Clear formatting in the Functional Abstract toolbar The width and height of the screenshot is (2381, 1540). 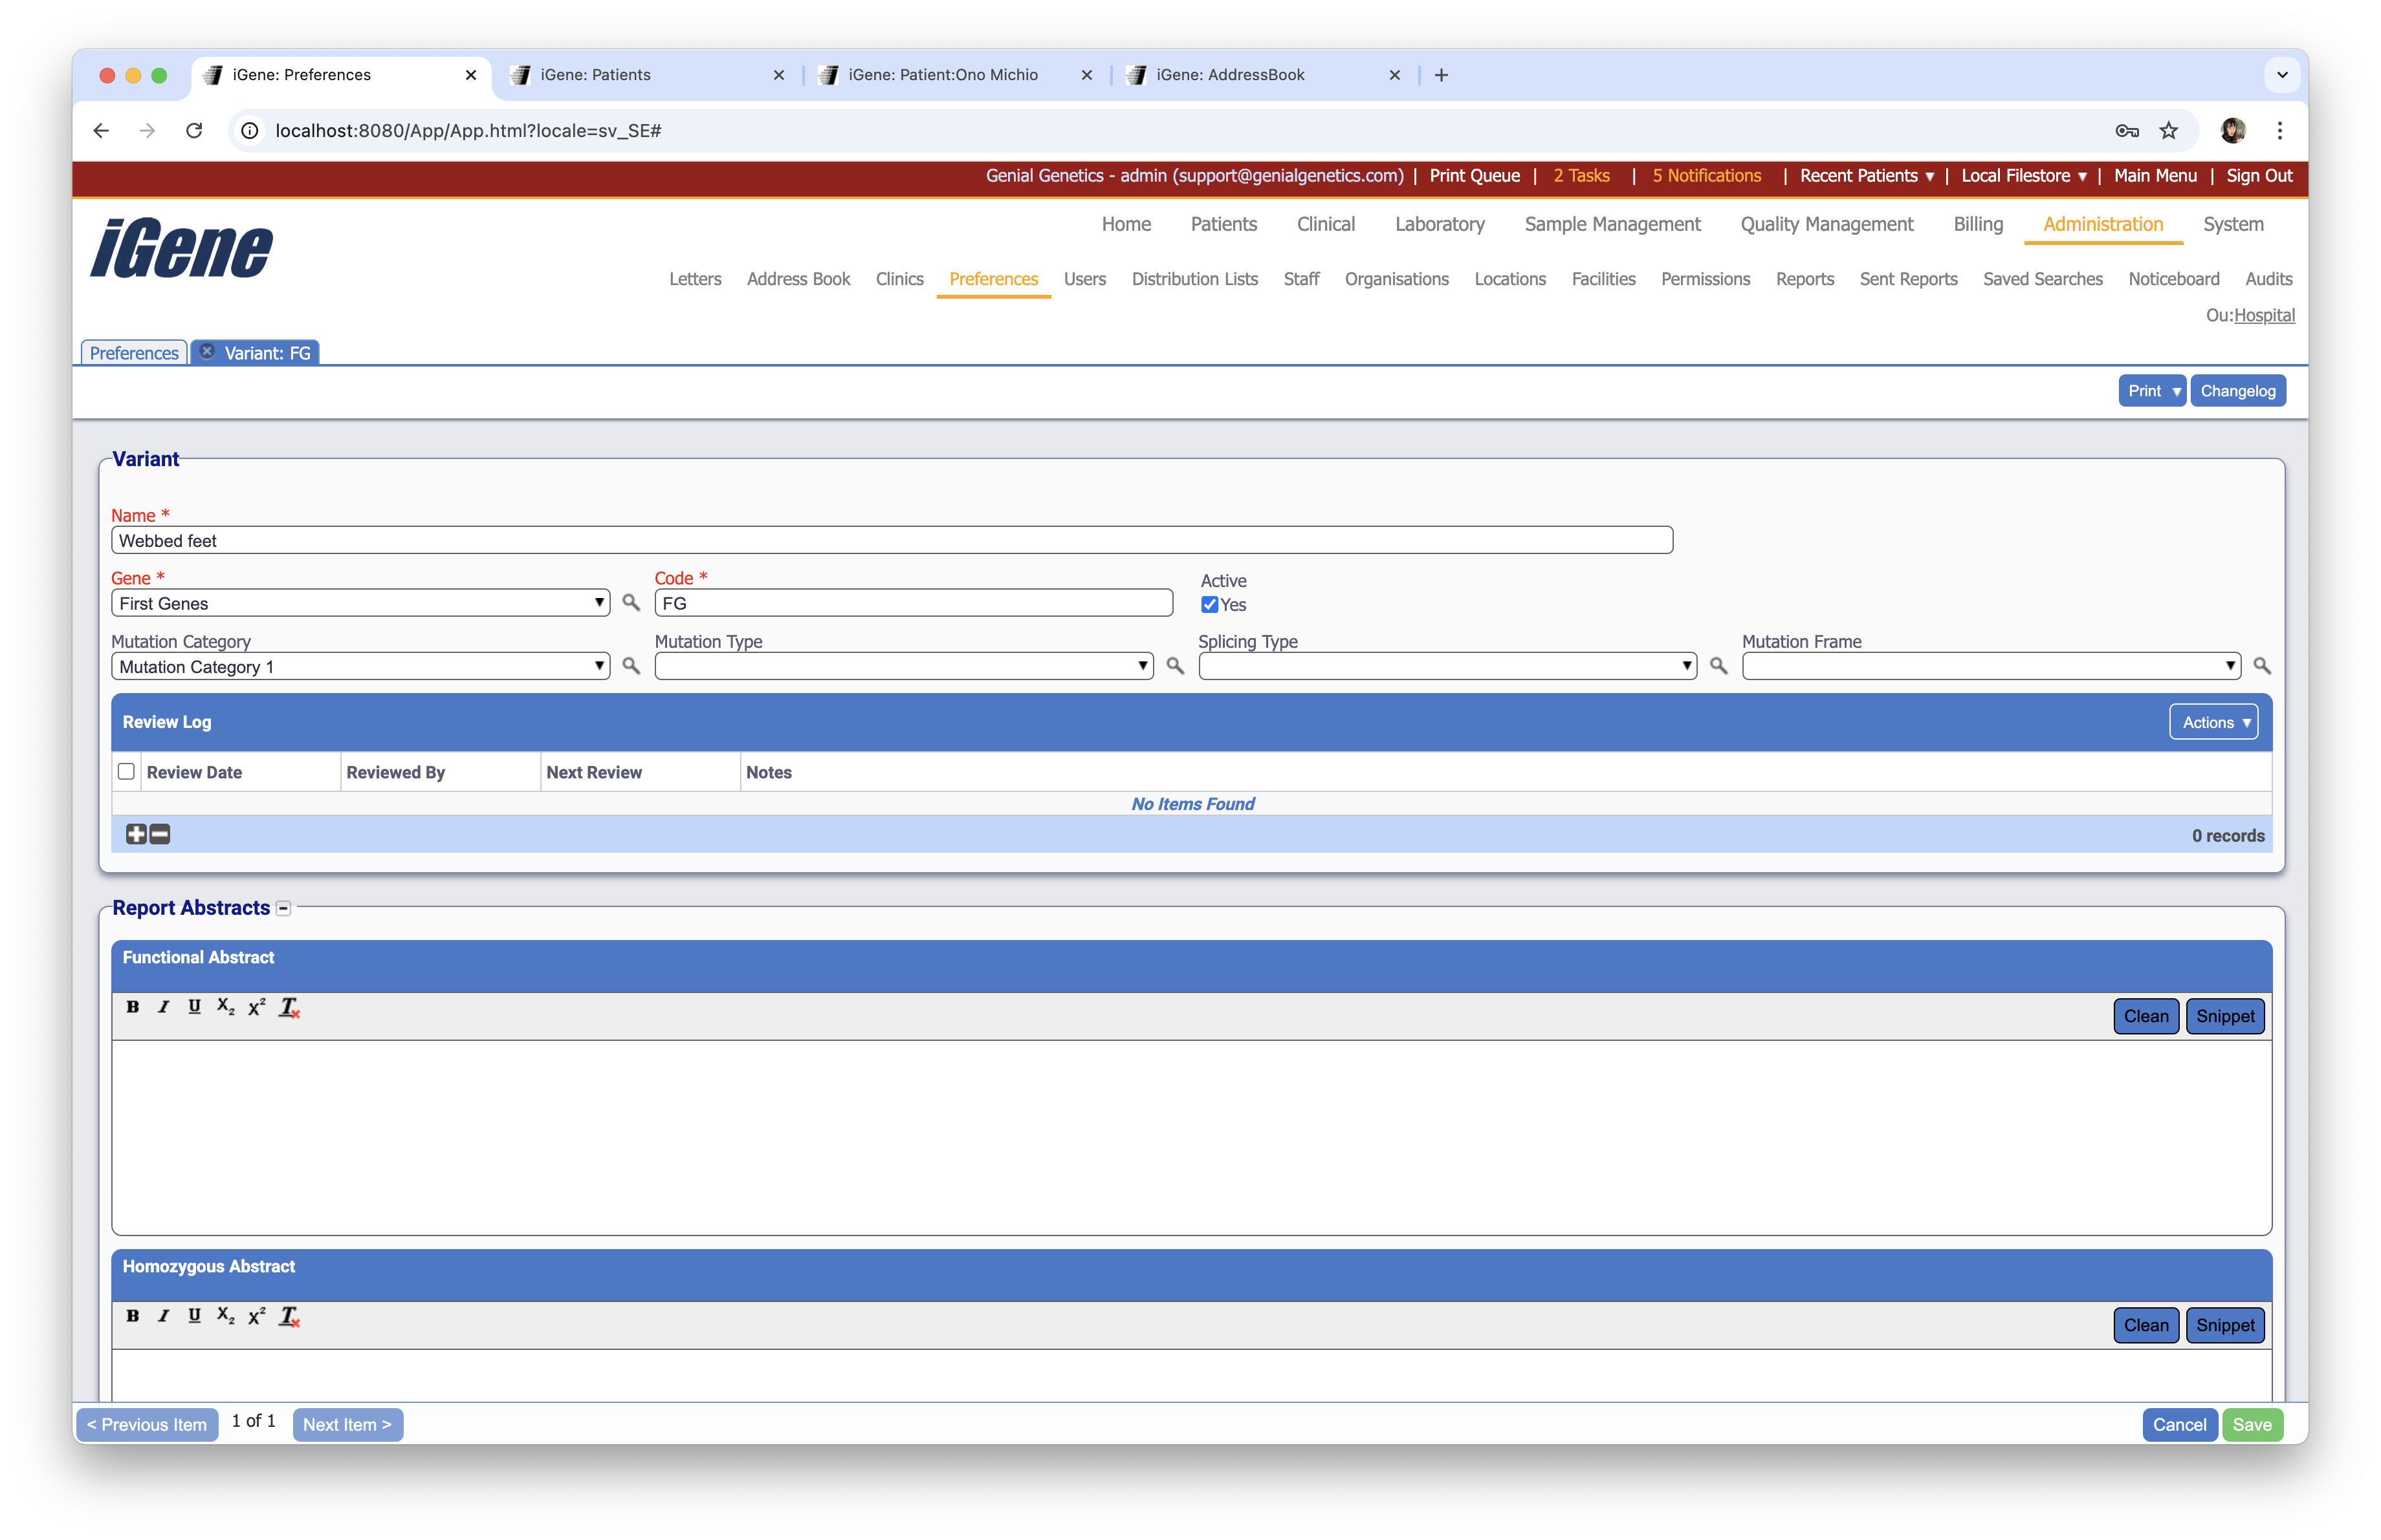pos(289,1007)
